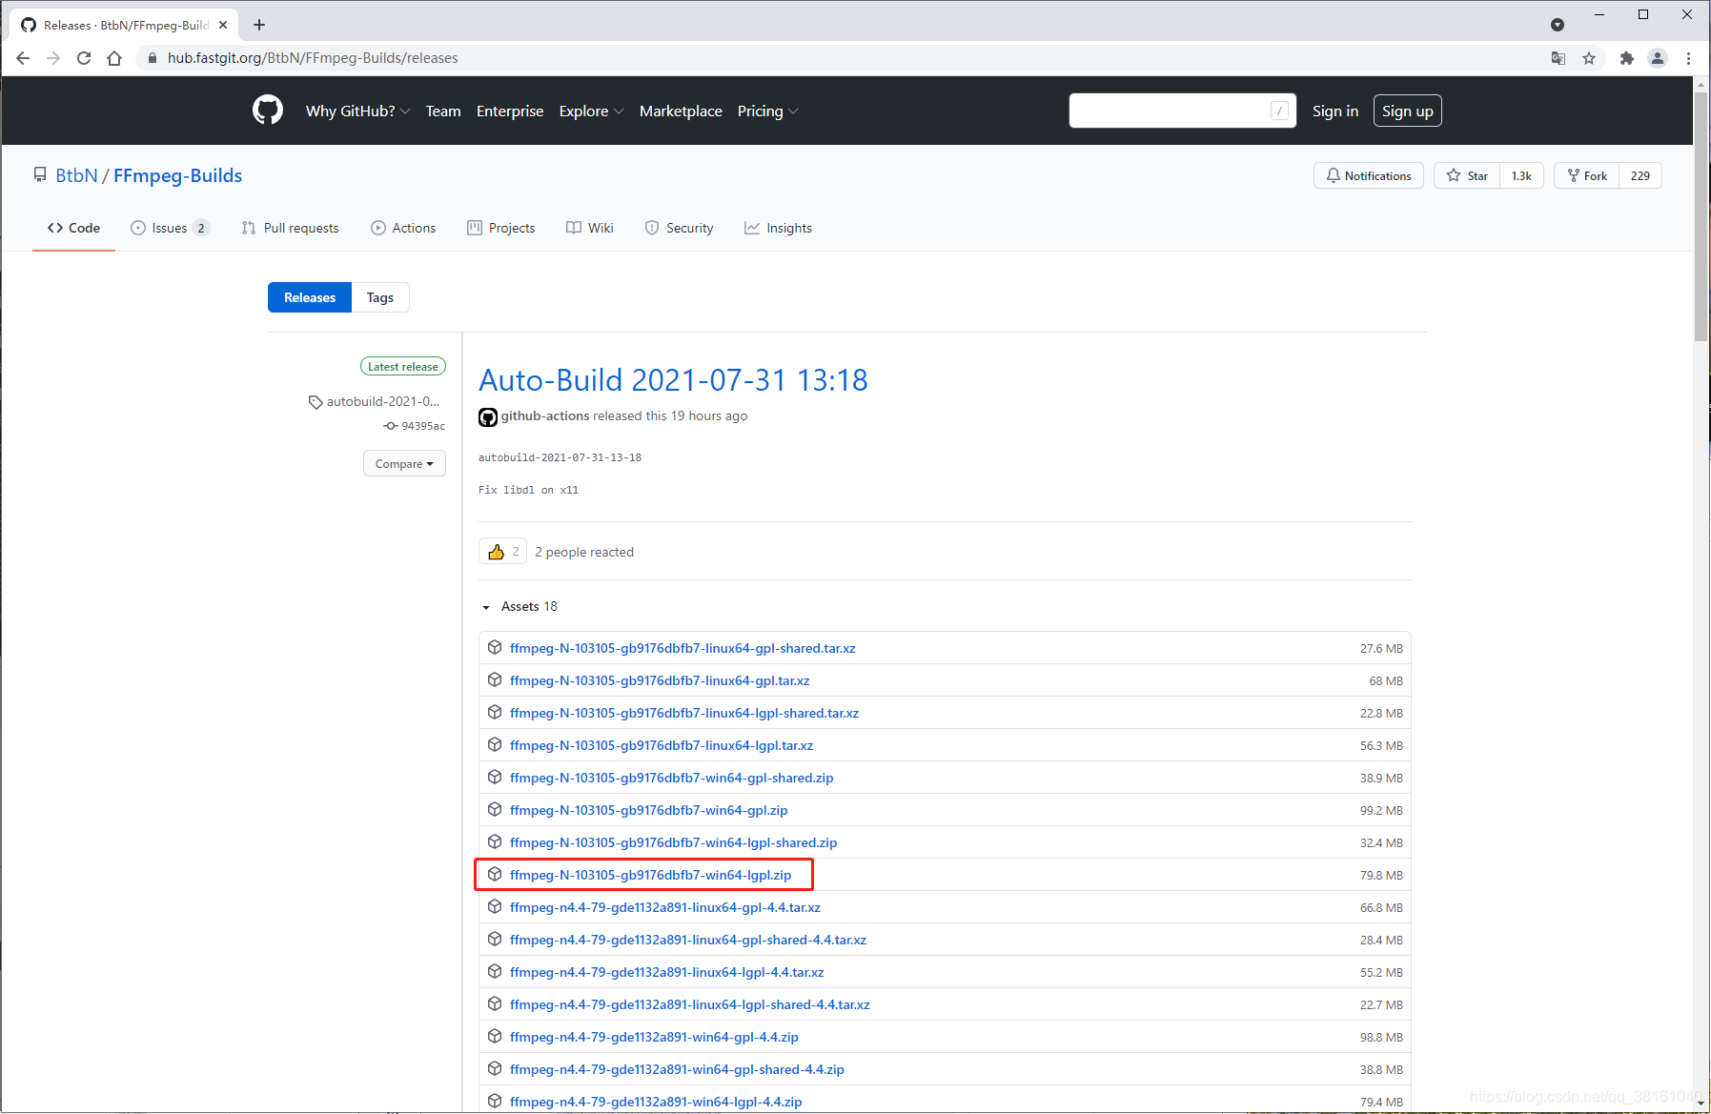This screenshot has height=1114, width=1711.
Task: Open the Code tab
Action: pos(73,228)
